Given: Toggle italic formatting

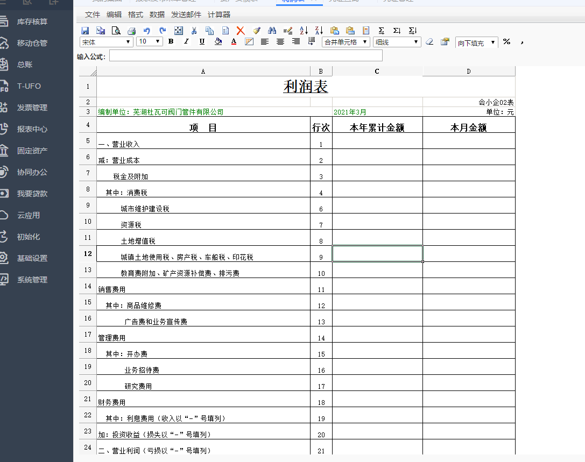Looking at the screenshot, I should pyautogui.click(x=186, y=41).
